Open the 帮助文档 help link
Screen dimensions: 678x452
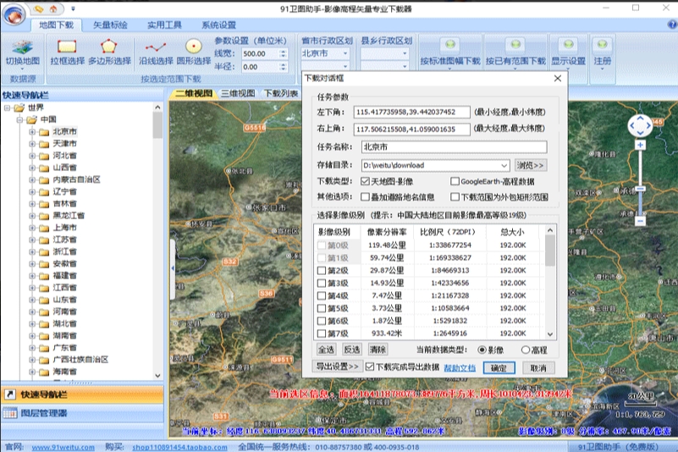[x=460, y=368]
